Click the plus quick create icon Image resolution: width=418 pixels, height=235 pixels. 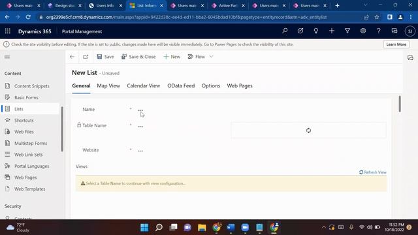pyautogui.click(x=332, y=31)
